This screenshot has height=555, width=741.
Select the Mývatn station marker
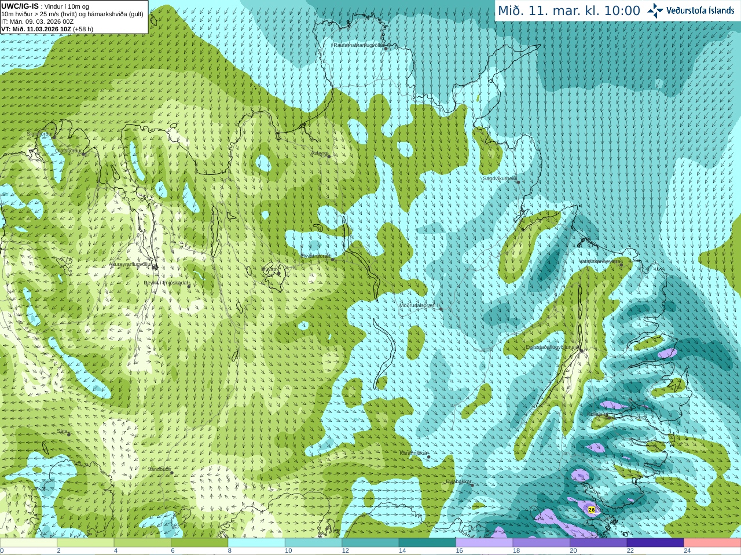278,273
